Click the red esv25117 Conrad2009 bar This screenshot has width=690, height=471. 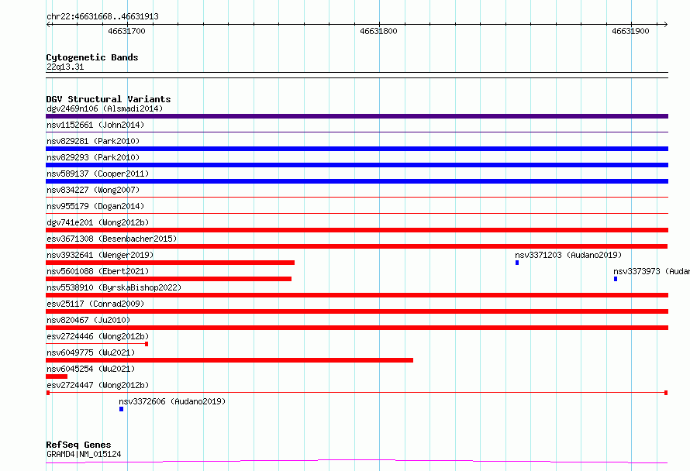357,311
